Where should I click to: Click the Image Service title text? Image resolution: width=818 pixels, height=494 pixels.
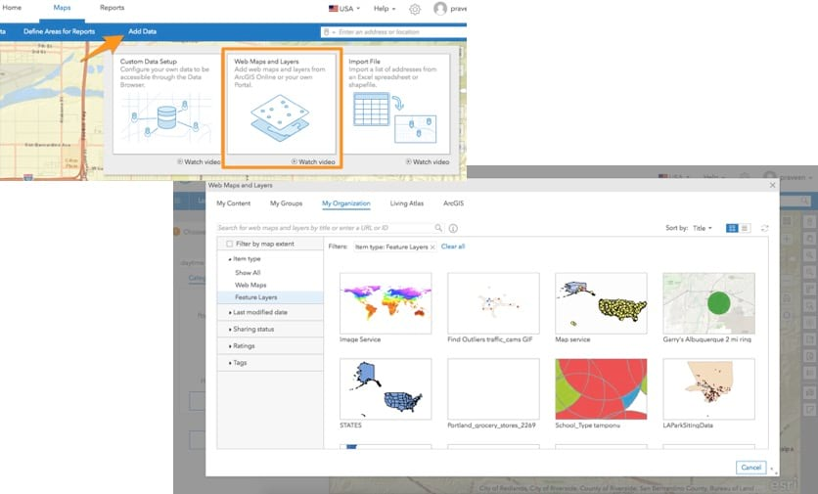[360, 339]
